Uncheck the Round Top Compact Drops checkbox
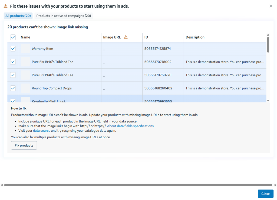This screenshot has height=200, width=277. click(x=13, y=88)
